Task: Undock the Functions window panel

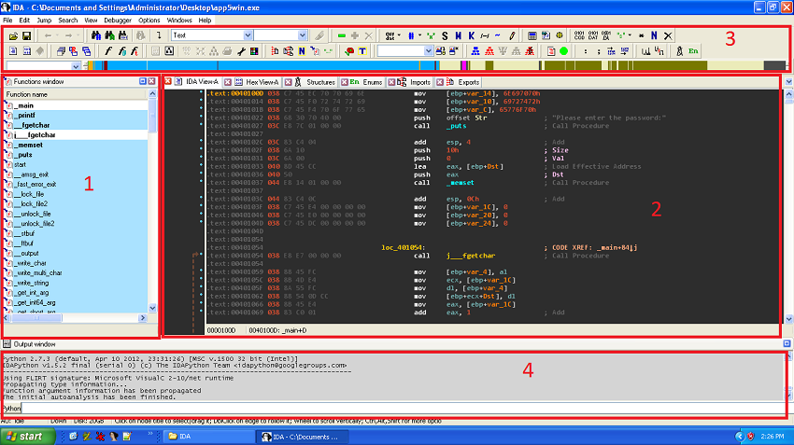Action: tap(143, 81)
